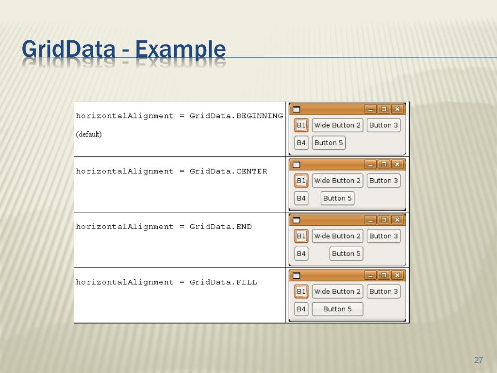Close the END example window
Screen dimensions: 497x373
pyautogui.click(x=398, y=220)
